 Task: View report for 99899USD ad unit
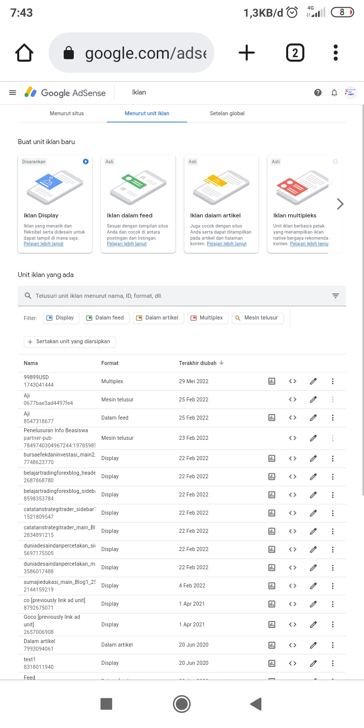271,381
